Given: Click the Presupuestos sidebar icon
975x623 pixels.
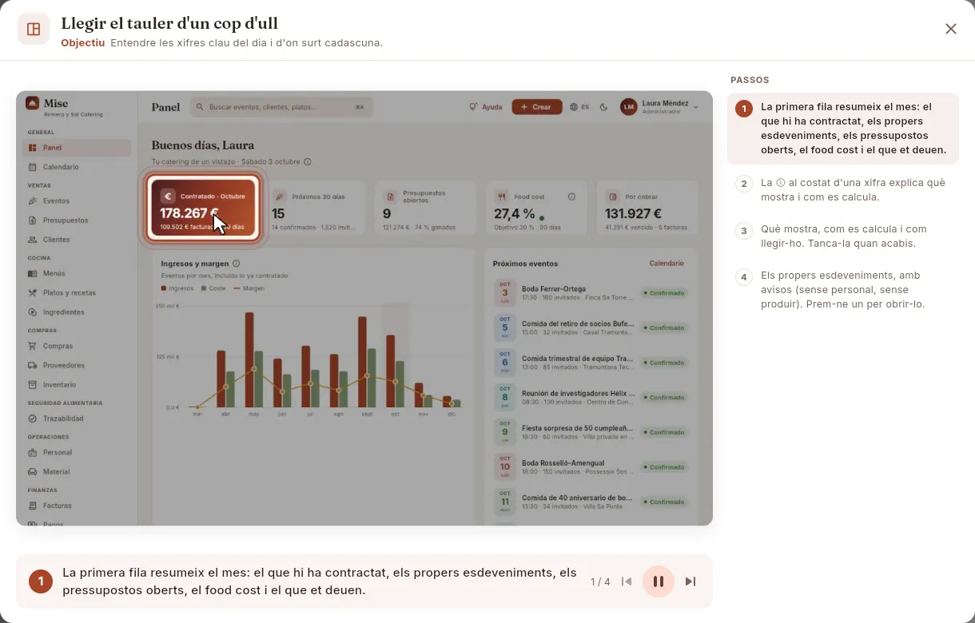Looking at the screenshot, I should pos(33,220).
